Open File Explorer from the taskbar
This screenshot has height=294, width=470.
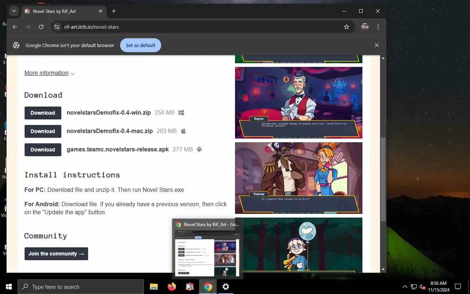pyautogui.click(x=153, y=287)
